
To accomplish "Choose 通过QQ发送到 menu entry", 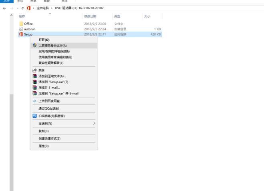I will tap(64, 109).
